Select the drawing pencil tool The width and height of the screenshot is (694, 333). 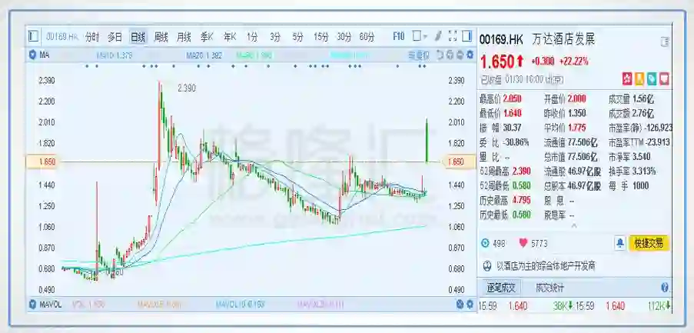point(439,36)
